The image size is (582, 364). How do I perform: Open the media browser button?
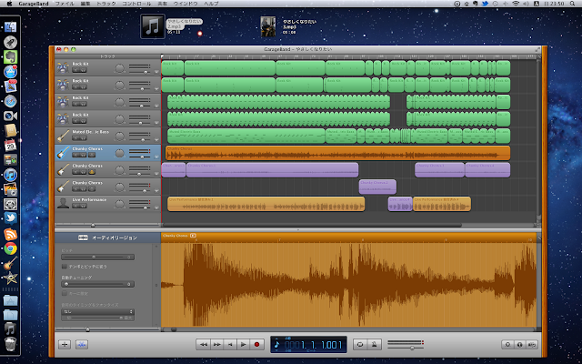531,345
